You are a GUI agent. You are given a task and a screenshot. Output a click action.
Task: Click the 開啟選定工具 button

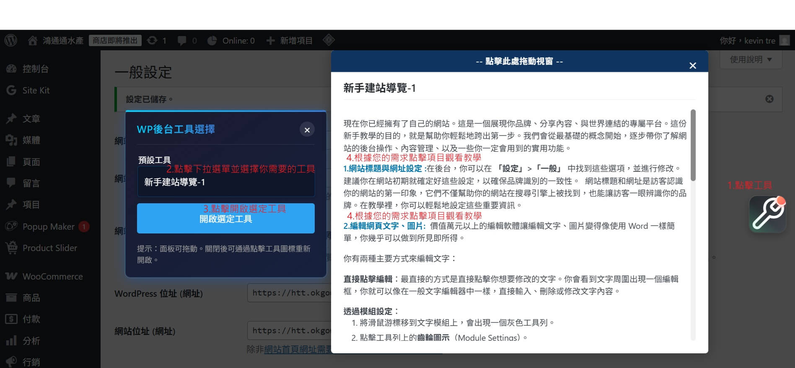[x=226, y=218]
